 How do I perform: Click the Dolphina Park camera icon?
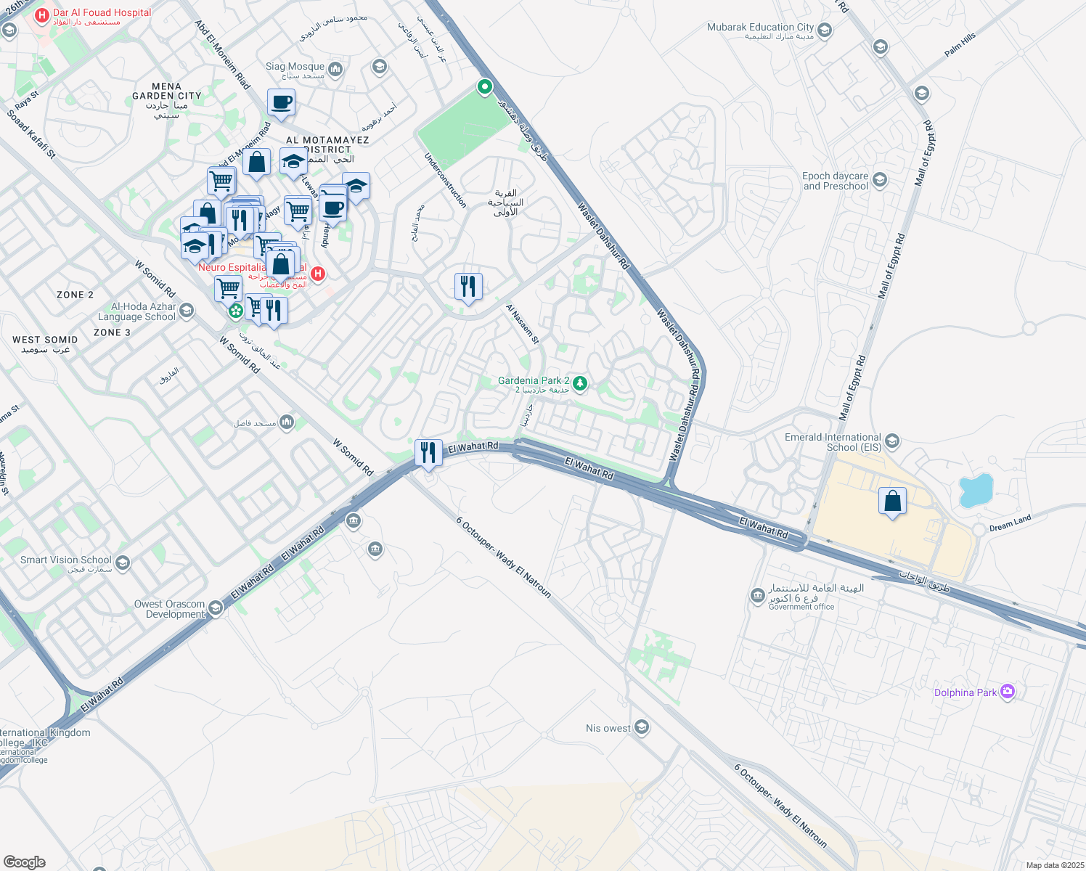[x=1007, y=692]
